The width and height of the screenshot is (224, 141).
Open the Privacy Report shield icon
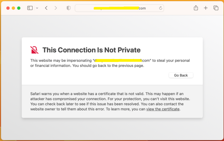(68, 8)
